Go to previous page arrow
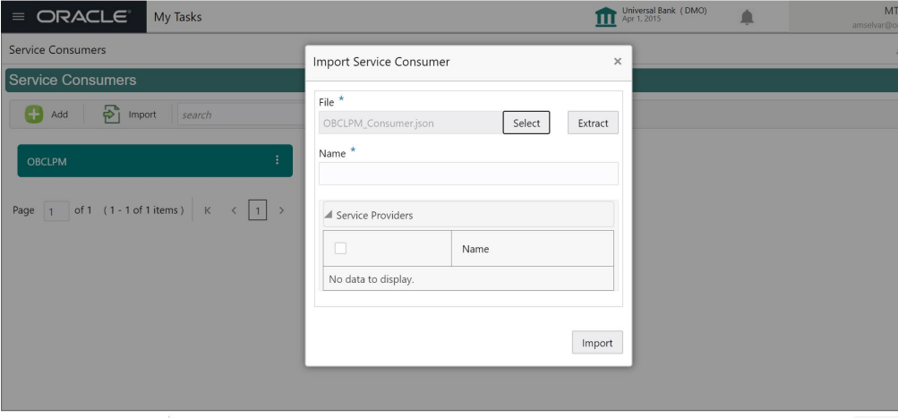 tap(234, 210)
